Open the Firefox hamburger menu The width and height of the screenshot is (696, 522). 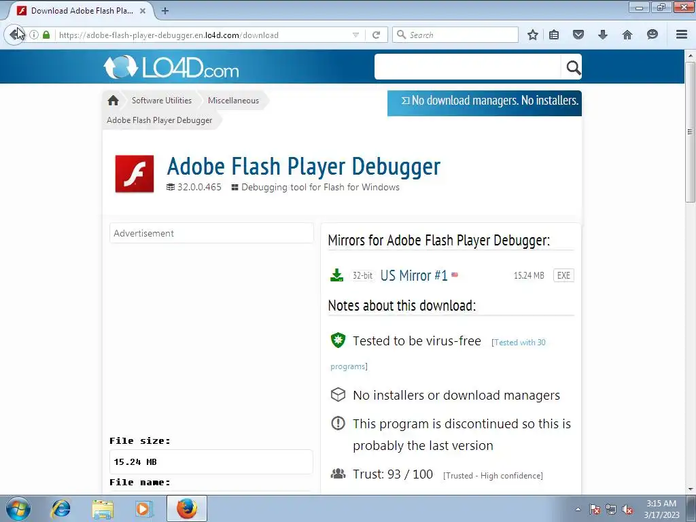point(682,34)
